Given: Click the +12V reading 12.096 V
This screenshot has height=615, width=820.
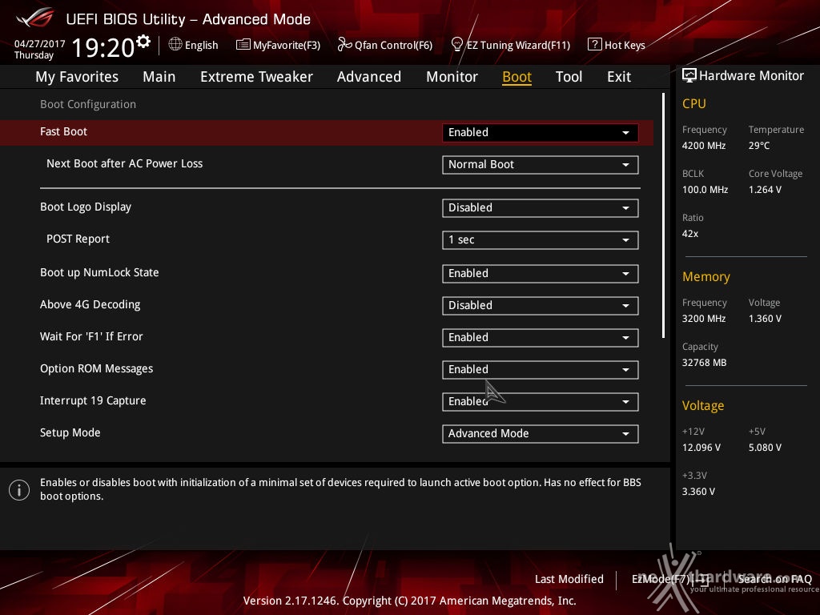Looking at the screenshot, I should (701, 448).
